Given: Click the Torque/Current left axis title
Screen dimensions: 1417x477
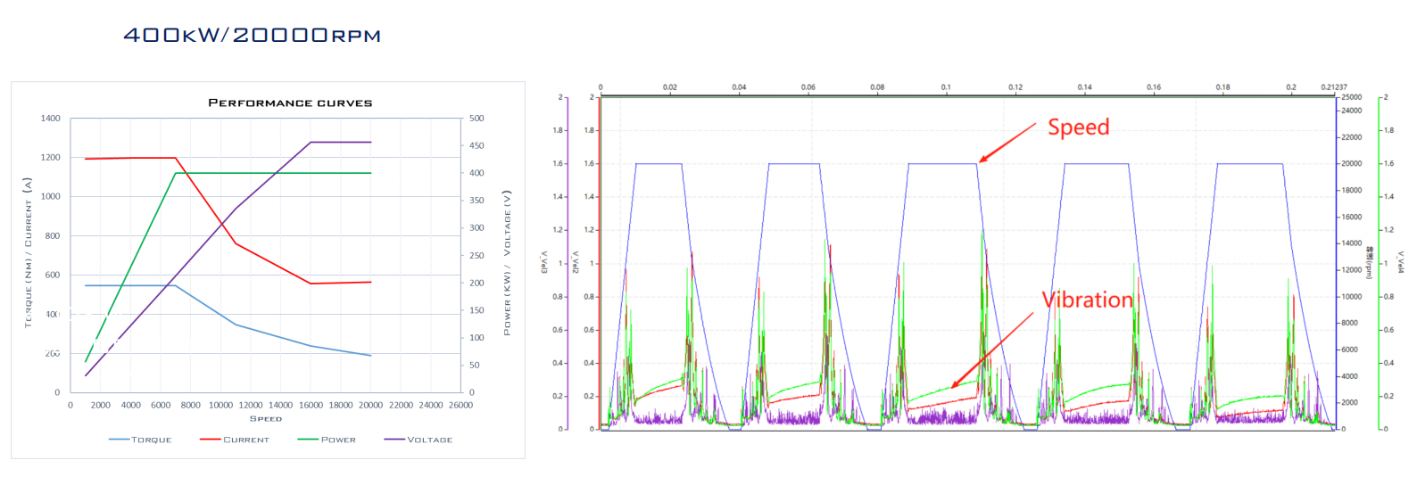Looking at the screenshot, I should pos(28,253).
